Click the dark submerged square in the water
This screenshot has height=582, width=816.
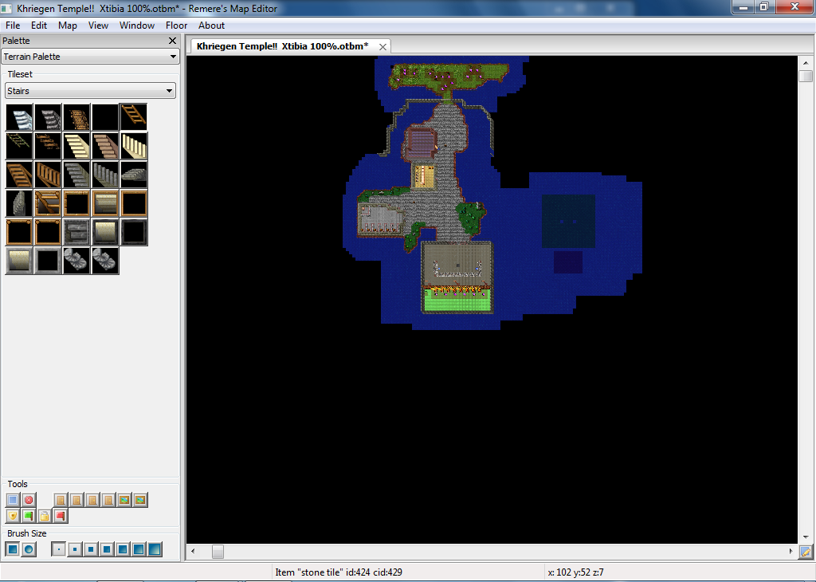tap(568, 222)
